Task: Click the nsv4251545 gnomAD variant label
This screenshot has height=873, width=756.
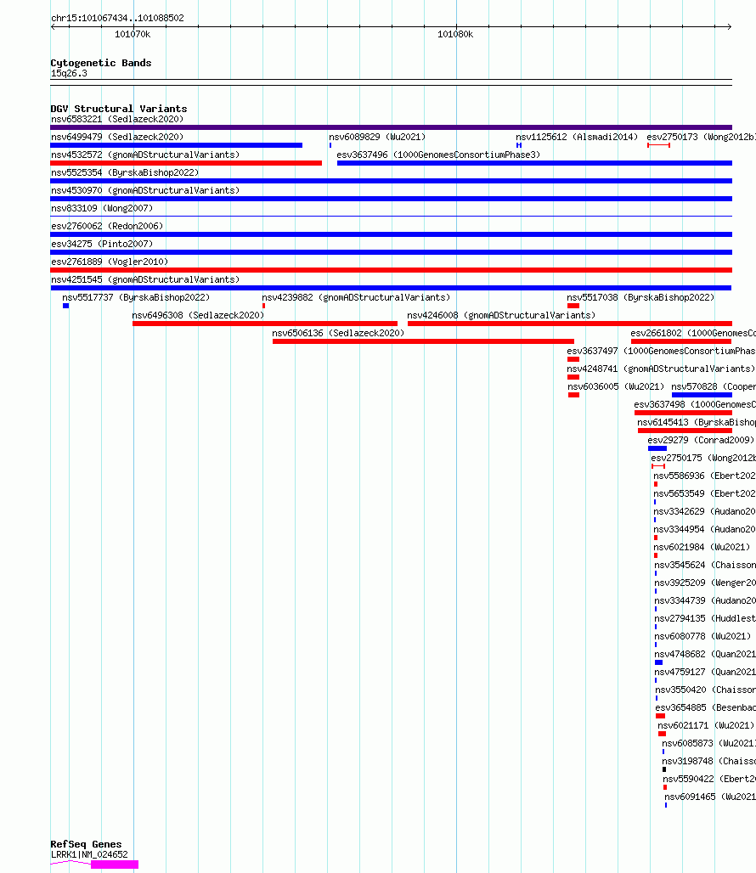Action: 145,279
